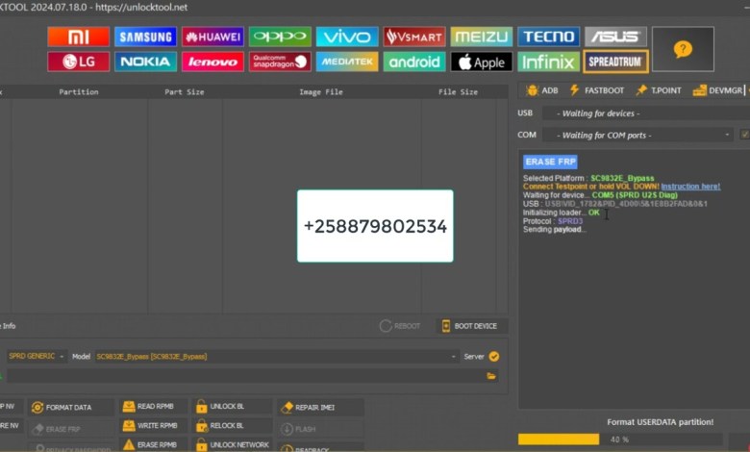Click the orange help question mark icon
The image size is (750, 452).
(683, 49)
